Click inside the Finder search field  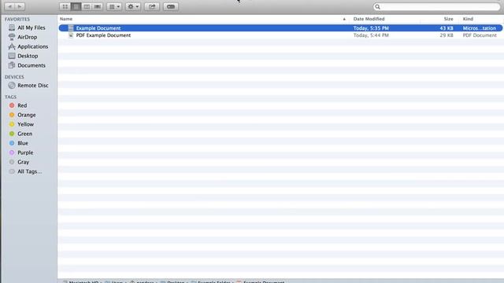pos(436,7)
